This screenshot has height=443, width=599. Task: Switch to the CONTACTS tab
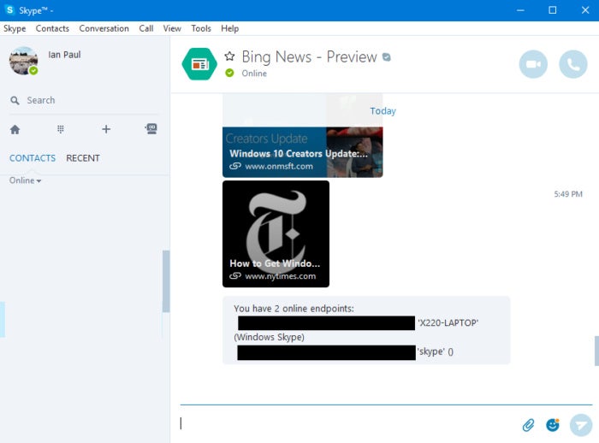pos(33,158)
